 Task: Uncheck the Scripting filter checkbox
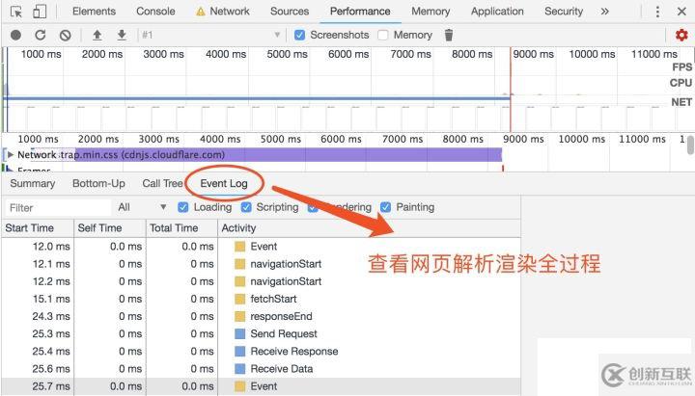246,207
